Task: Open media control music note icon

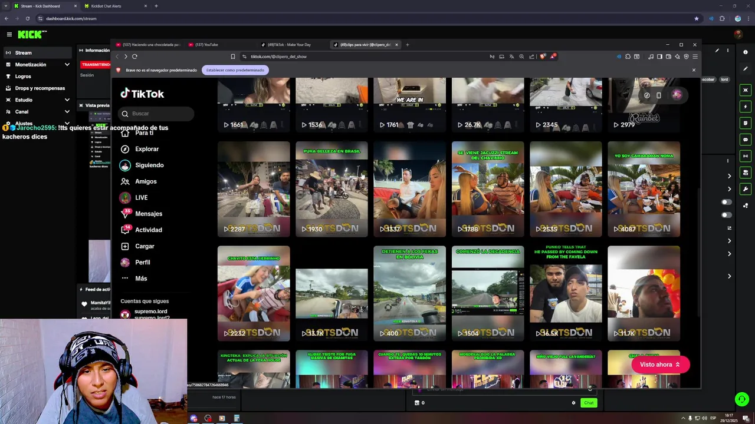Action: (651, 57)
